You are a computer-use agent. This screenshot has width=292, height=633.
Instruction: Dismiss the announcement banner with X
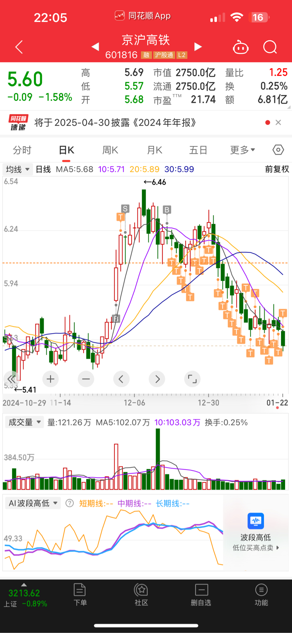click(278, 122)
